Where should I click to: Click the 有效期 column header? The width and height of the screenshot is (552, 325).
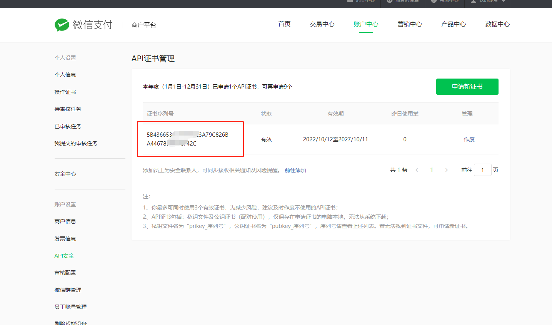click(x=335, y=114)
